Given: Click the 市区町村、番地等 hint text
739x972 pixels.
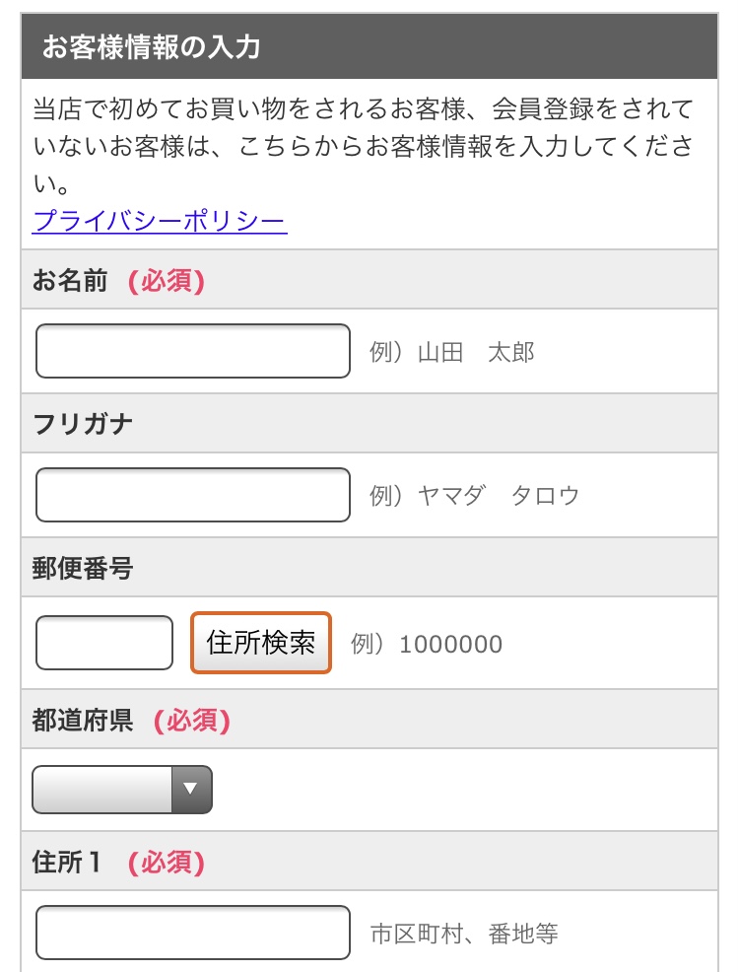Looking at the screenshot, I should tap(464, 934).
